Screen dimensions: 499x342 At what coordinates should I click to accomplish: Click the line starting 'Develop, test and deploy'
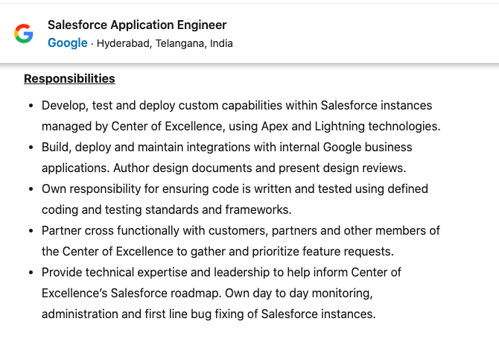coord(237,105)
